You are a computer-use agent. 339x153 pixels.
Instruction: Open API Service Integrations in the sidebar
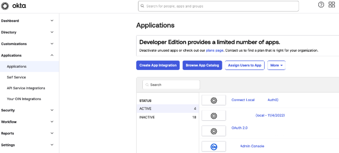26,88
